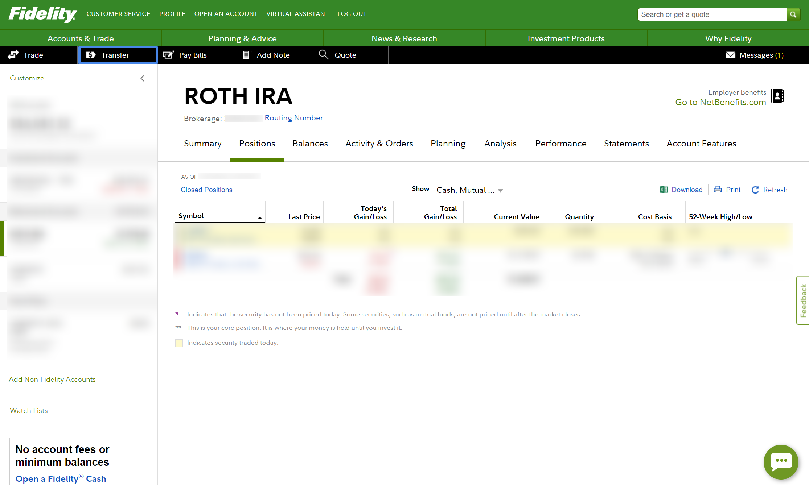The width and height of the screenshot is (809, 485).
Task: Click the Log Out link
Action: (x=352, y=14)
